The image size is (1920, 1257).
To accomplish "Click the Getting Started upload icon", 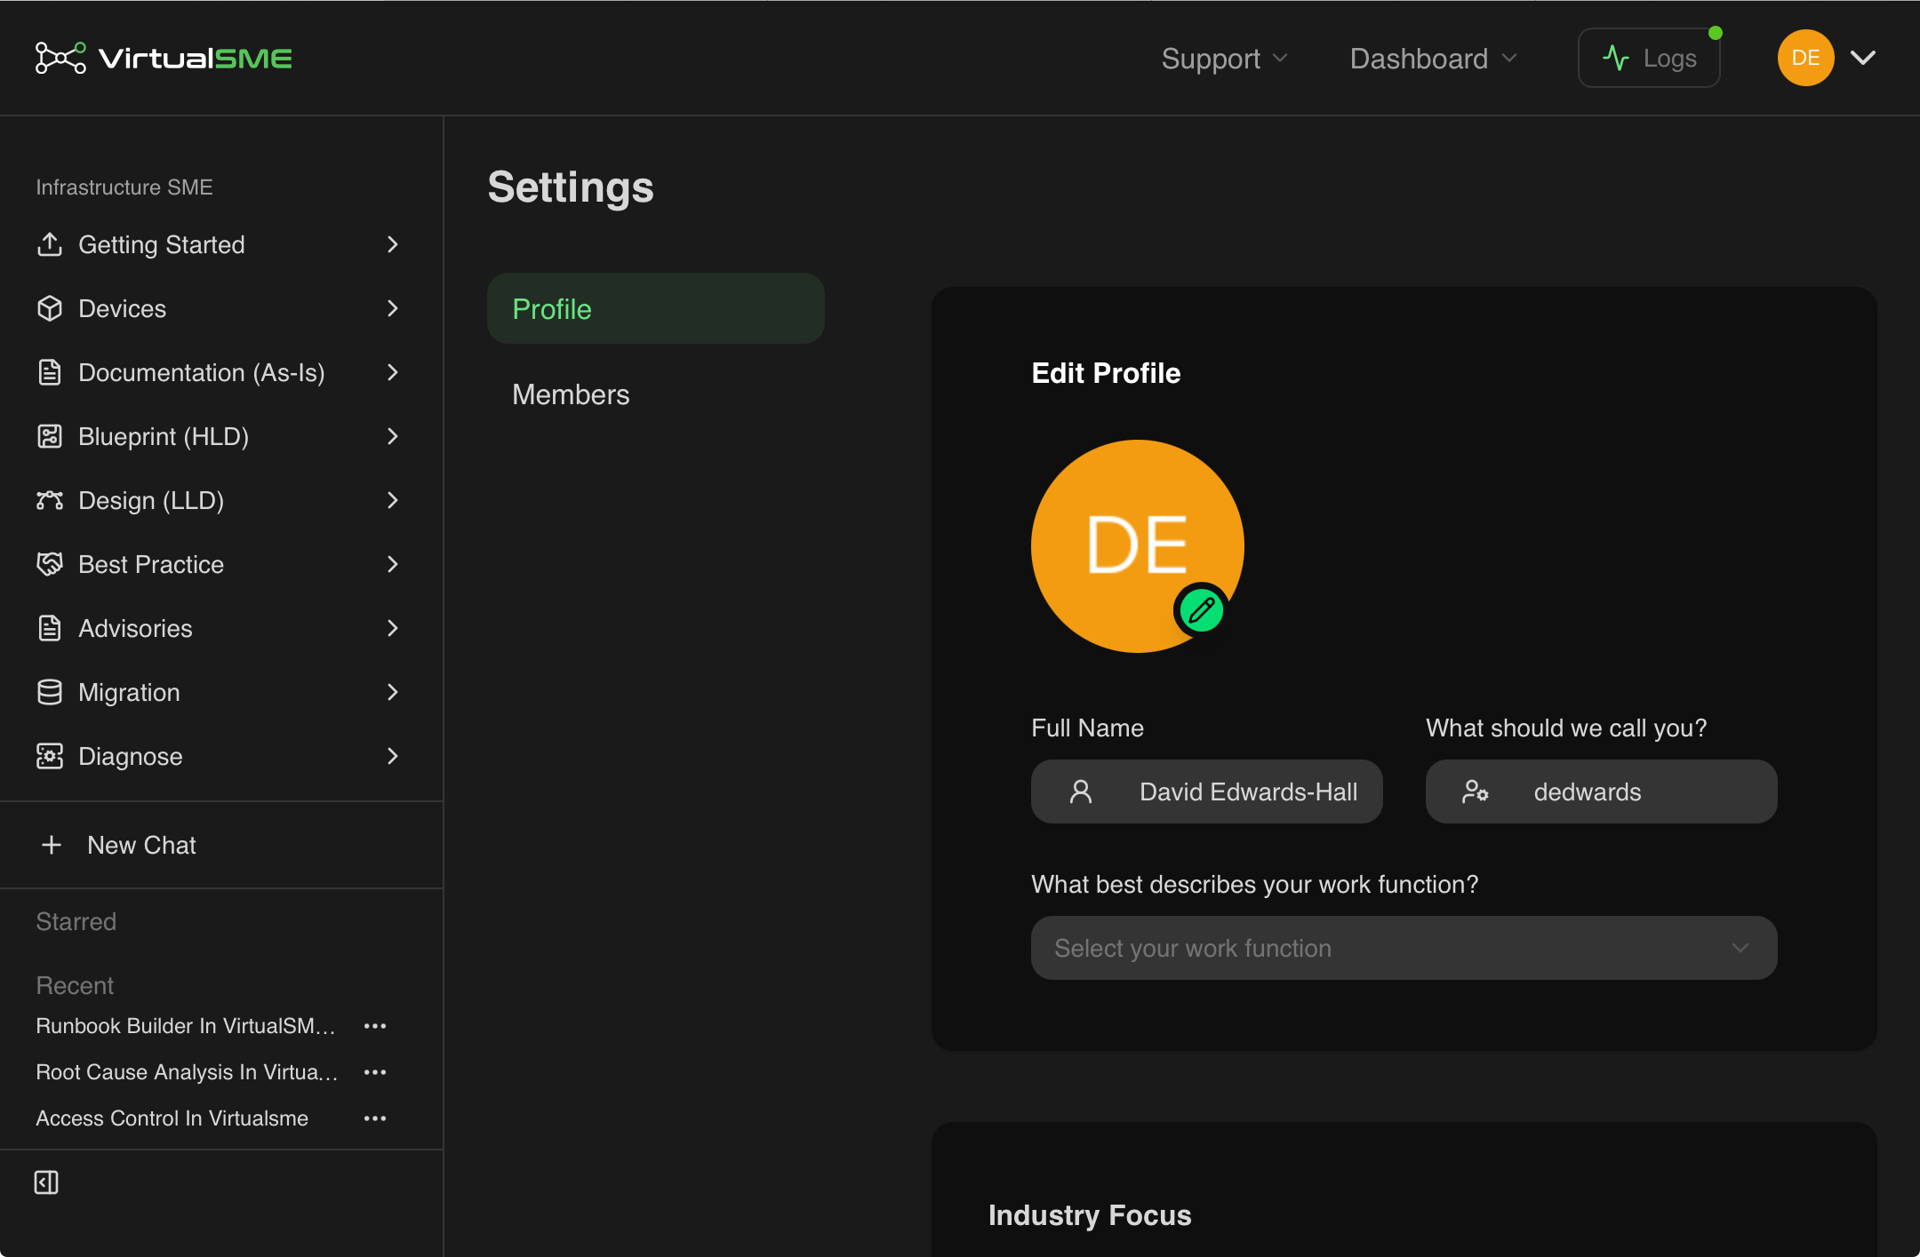I will tap(50, 244).
